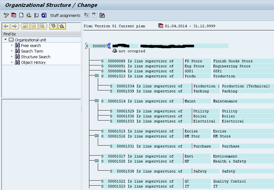Image resolution: width=274 pixels, height=190 pixels.
Task: Collapse the Production node in the structure
Action: [97, 76]
